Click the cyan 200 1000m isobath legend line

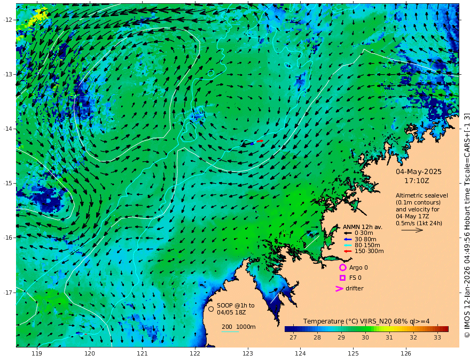click(230, 332)
